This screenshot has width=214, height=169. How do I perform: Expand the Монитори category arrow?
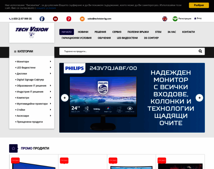click(x=50, y=61)
